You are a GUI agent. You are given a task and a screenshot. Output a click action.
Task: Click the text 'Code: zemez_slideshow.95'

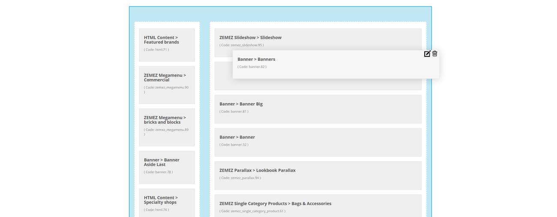point(242,45)
